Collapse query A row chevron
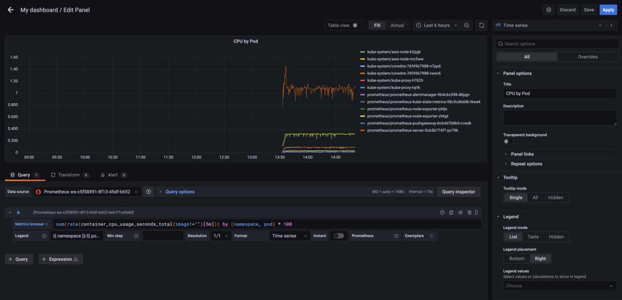This screenshot has width=622, height=300. pyautogui.click(x=9, y=212)
